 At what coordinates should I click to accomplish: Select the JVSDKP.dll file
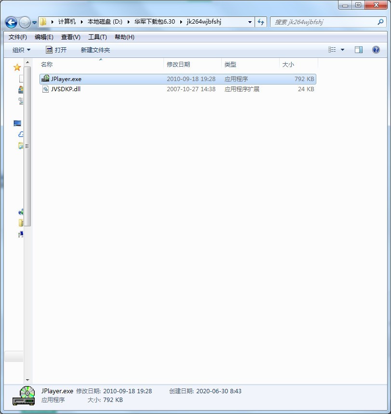point(66,89)
